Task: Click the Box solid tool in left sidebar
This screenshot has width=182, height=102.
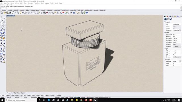Action: pos(1,33)
